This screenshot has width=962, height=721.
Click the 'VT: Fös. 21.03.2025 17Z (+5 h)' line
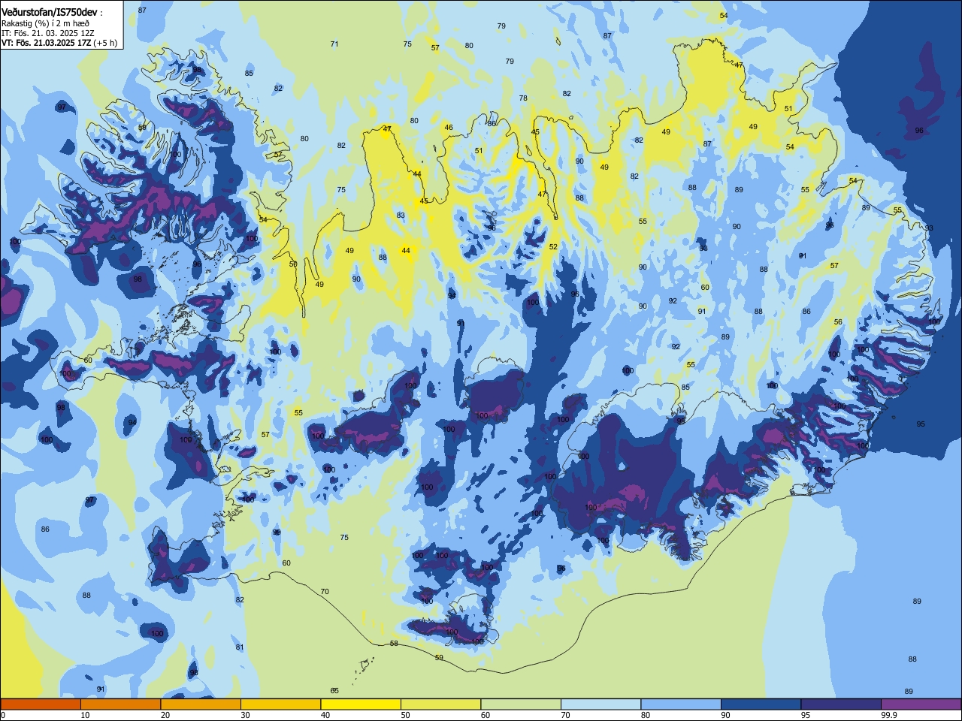coord(59,43)
